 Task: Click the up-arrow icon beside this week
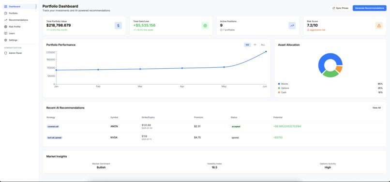pos(135,30)
